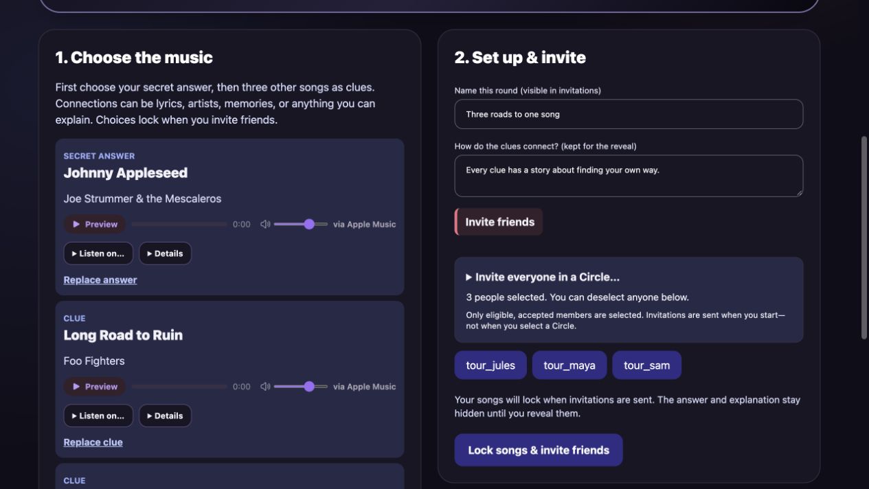Adjust the Johnny Appleseed volume slider
Viewport: 869px width, 489px height.
[301, 224]
